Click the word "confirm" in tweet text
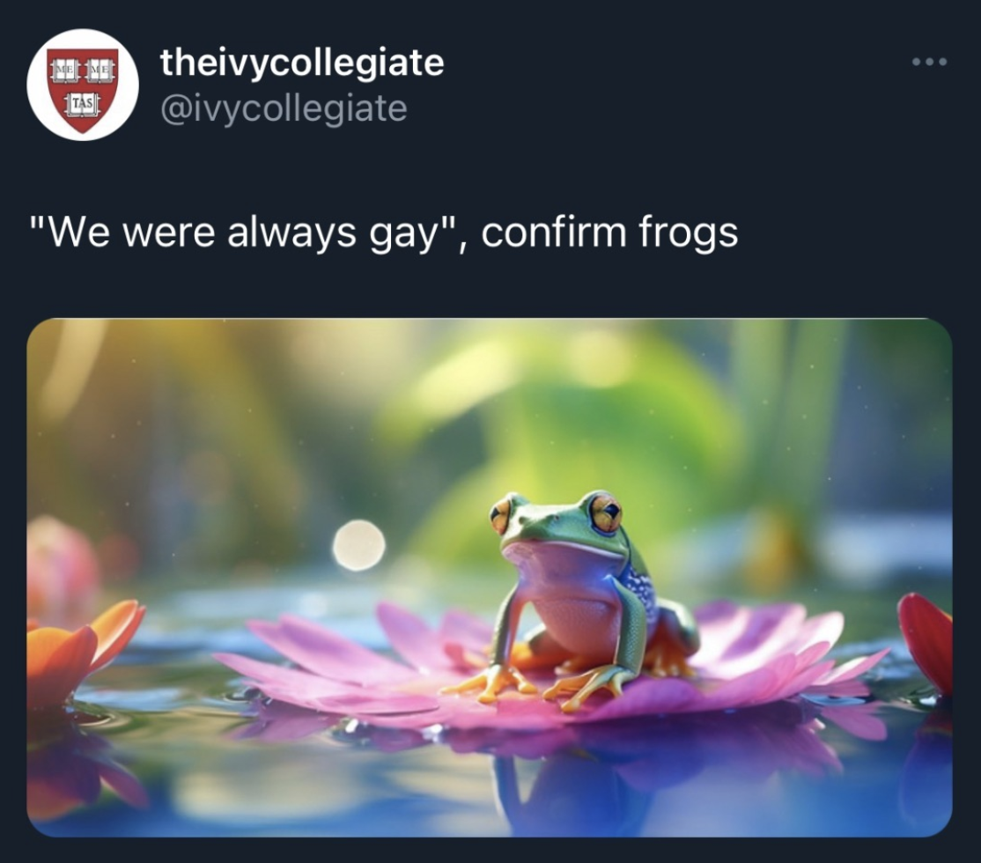 (x=554, y=232)
